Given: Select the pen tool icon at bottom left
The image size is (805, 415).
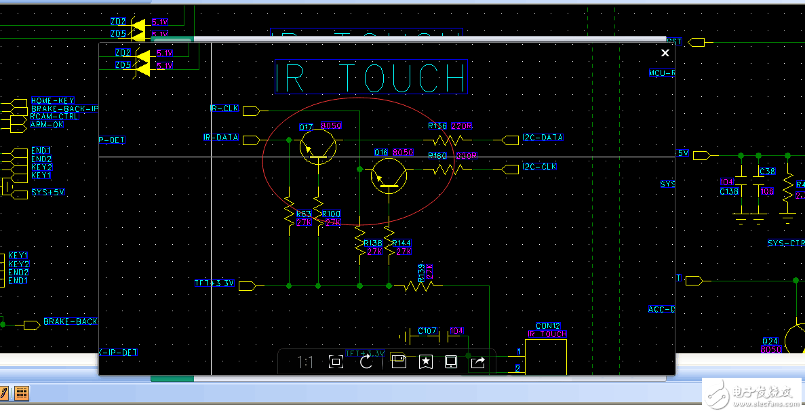Looking at the screenshot, I should click(3, 393).
